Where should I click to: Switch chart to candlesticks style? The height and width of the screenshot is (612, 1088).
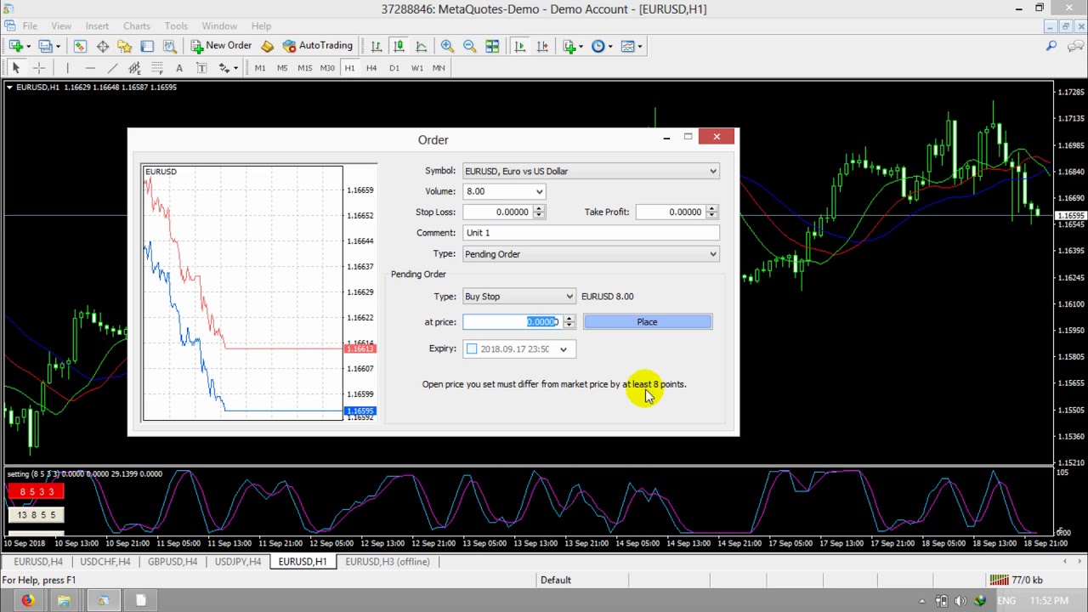pyautogui.click(x=399, y=46)
